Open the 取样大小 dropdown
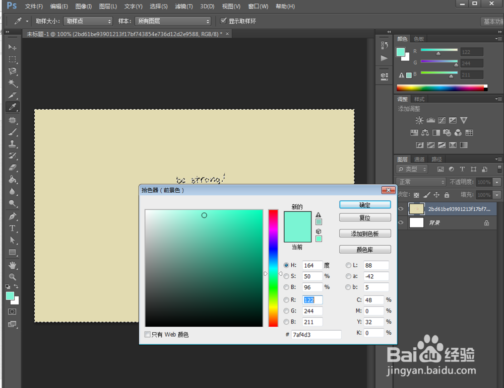This screenshot has height=388, width=504. 88,21
